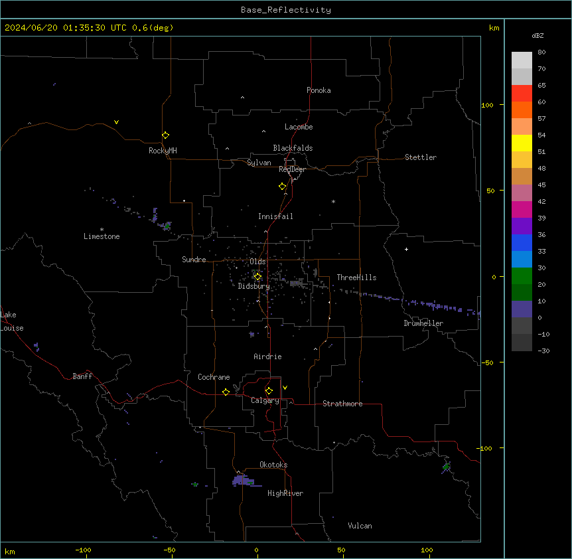
Task: Pick the green 20-30 dBZ legend swatch
Action: coord(522,276)
